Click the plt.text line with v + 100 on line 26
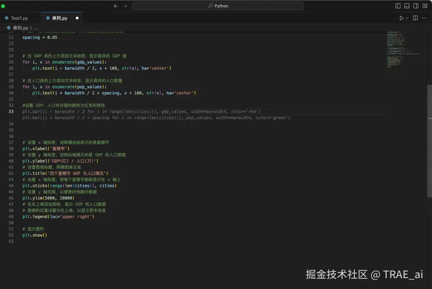 point(102,69)
